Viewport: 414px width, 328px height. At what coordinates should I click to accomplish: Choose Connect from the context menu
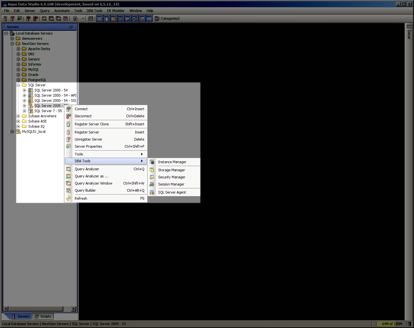coord(106,109)
